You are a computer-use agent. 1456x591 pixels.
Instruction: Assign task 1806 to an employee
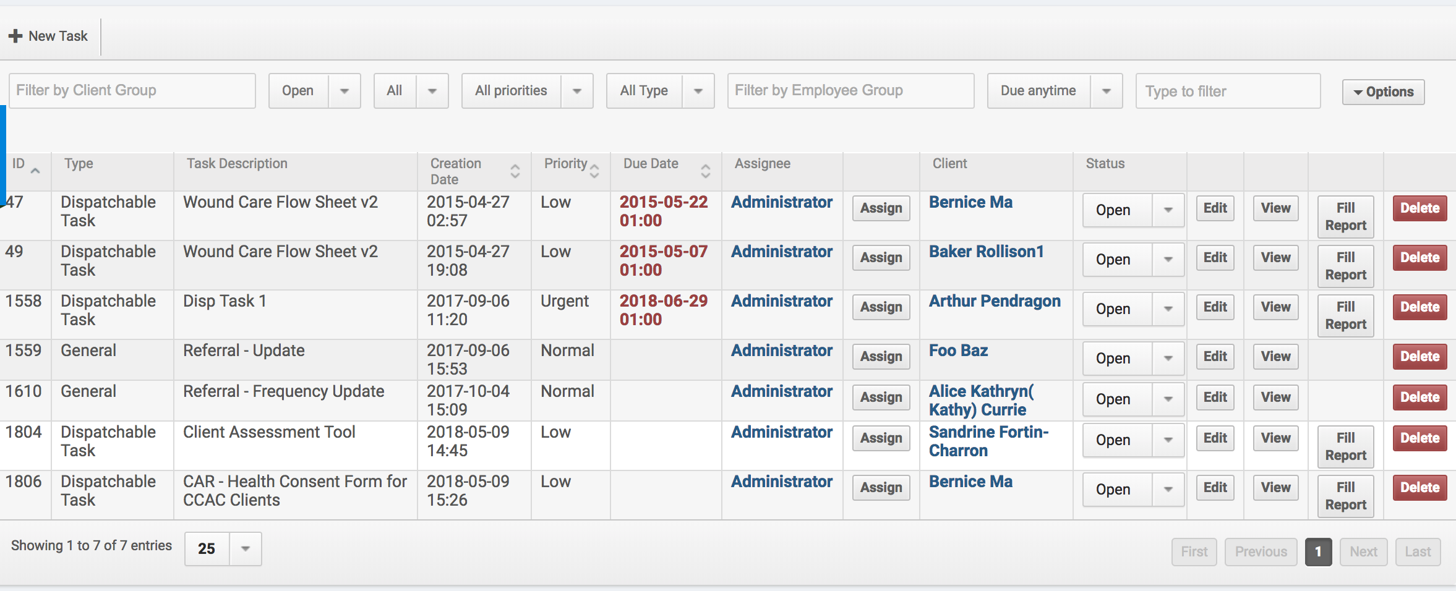(881, 488)
